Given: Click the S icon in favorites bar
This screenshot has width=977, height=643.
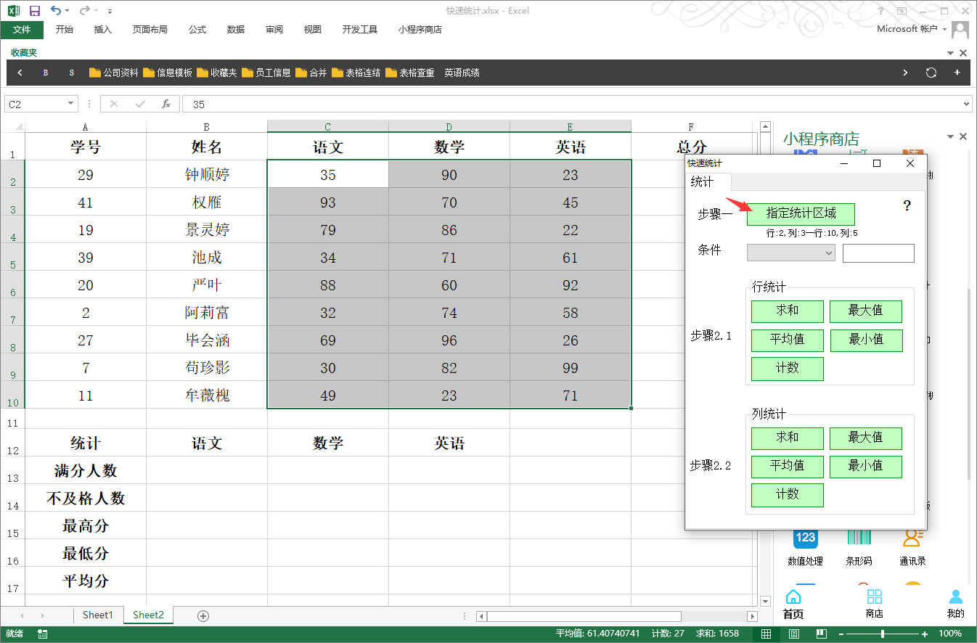Looking at the screenshot, I should (x=72, y=73).
